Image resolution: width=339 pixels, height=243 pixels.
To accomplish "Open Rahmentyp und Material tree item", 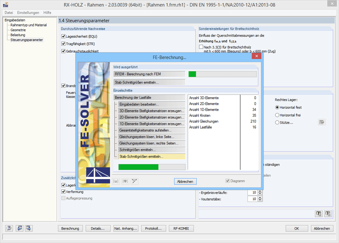I will (29, 25).
